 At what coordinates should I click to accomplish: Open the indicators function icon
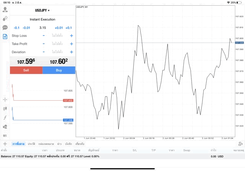5,118
